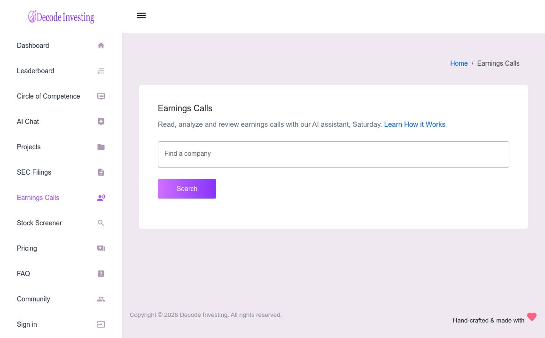Toggle the hamburger navigation menu
This screenshot has width=545, height=338.
[x=141, y=15]
